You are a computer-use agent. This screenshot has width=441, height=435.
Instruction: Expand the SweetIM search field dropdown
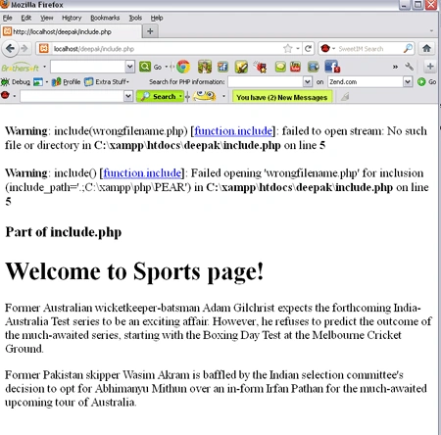pyautogui.click(x=128, y=96)
